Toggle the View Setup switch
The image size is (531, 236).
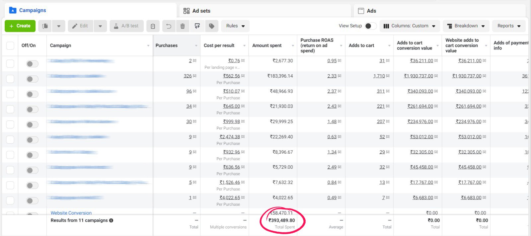coord(370,26)
